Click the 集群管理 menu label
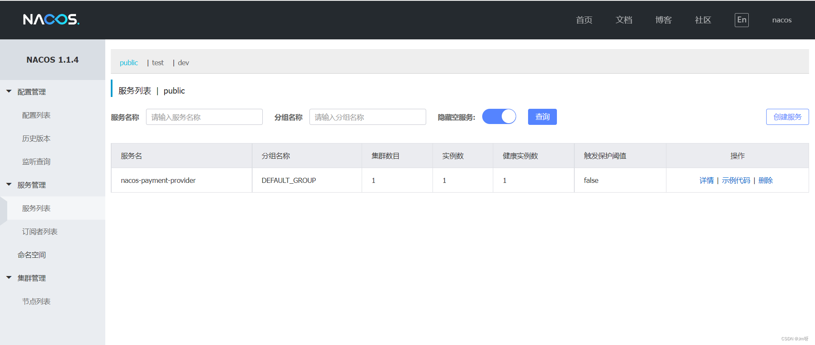The width and height of the screenshot is (815, 345). coord(31,278)
